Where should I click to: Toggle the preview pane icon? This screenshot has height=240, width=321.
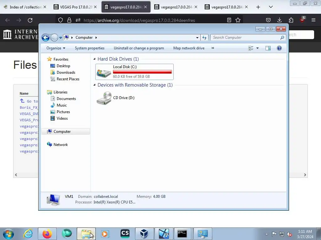click(x=268, y=48)
